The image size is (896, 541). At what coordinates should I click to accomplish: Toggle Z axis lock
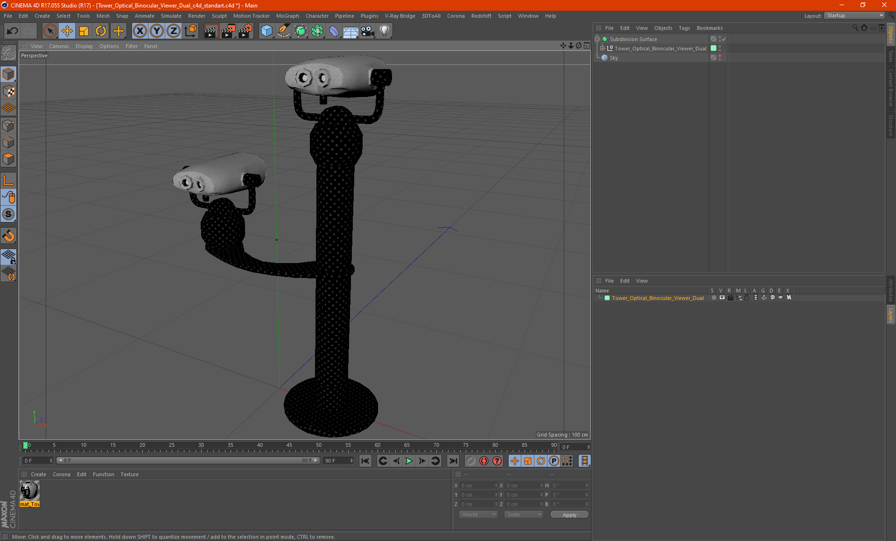click(x=174, y=31)
